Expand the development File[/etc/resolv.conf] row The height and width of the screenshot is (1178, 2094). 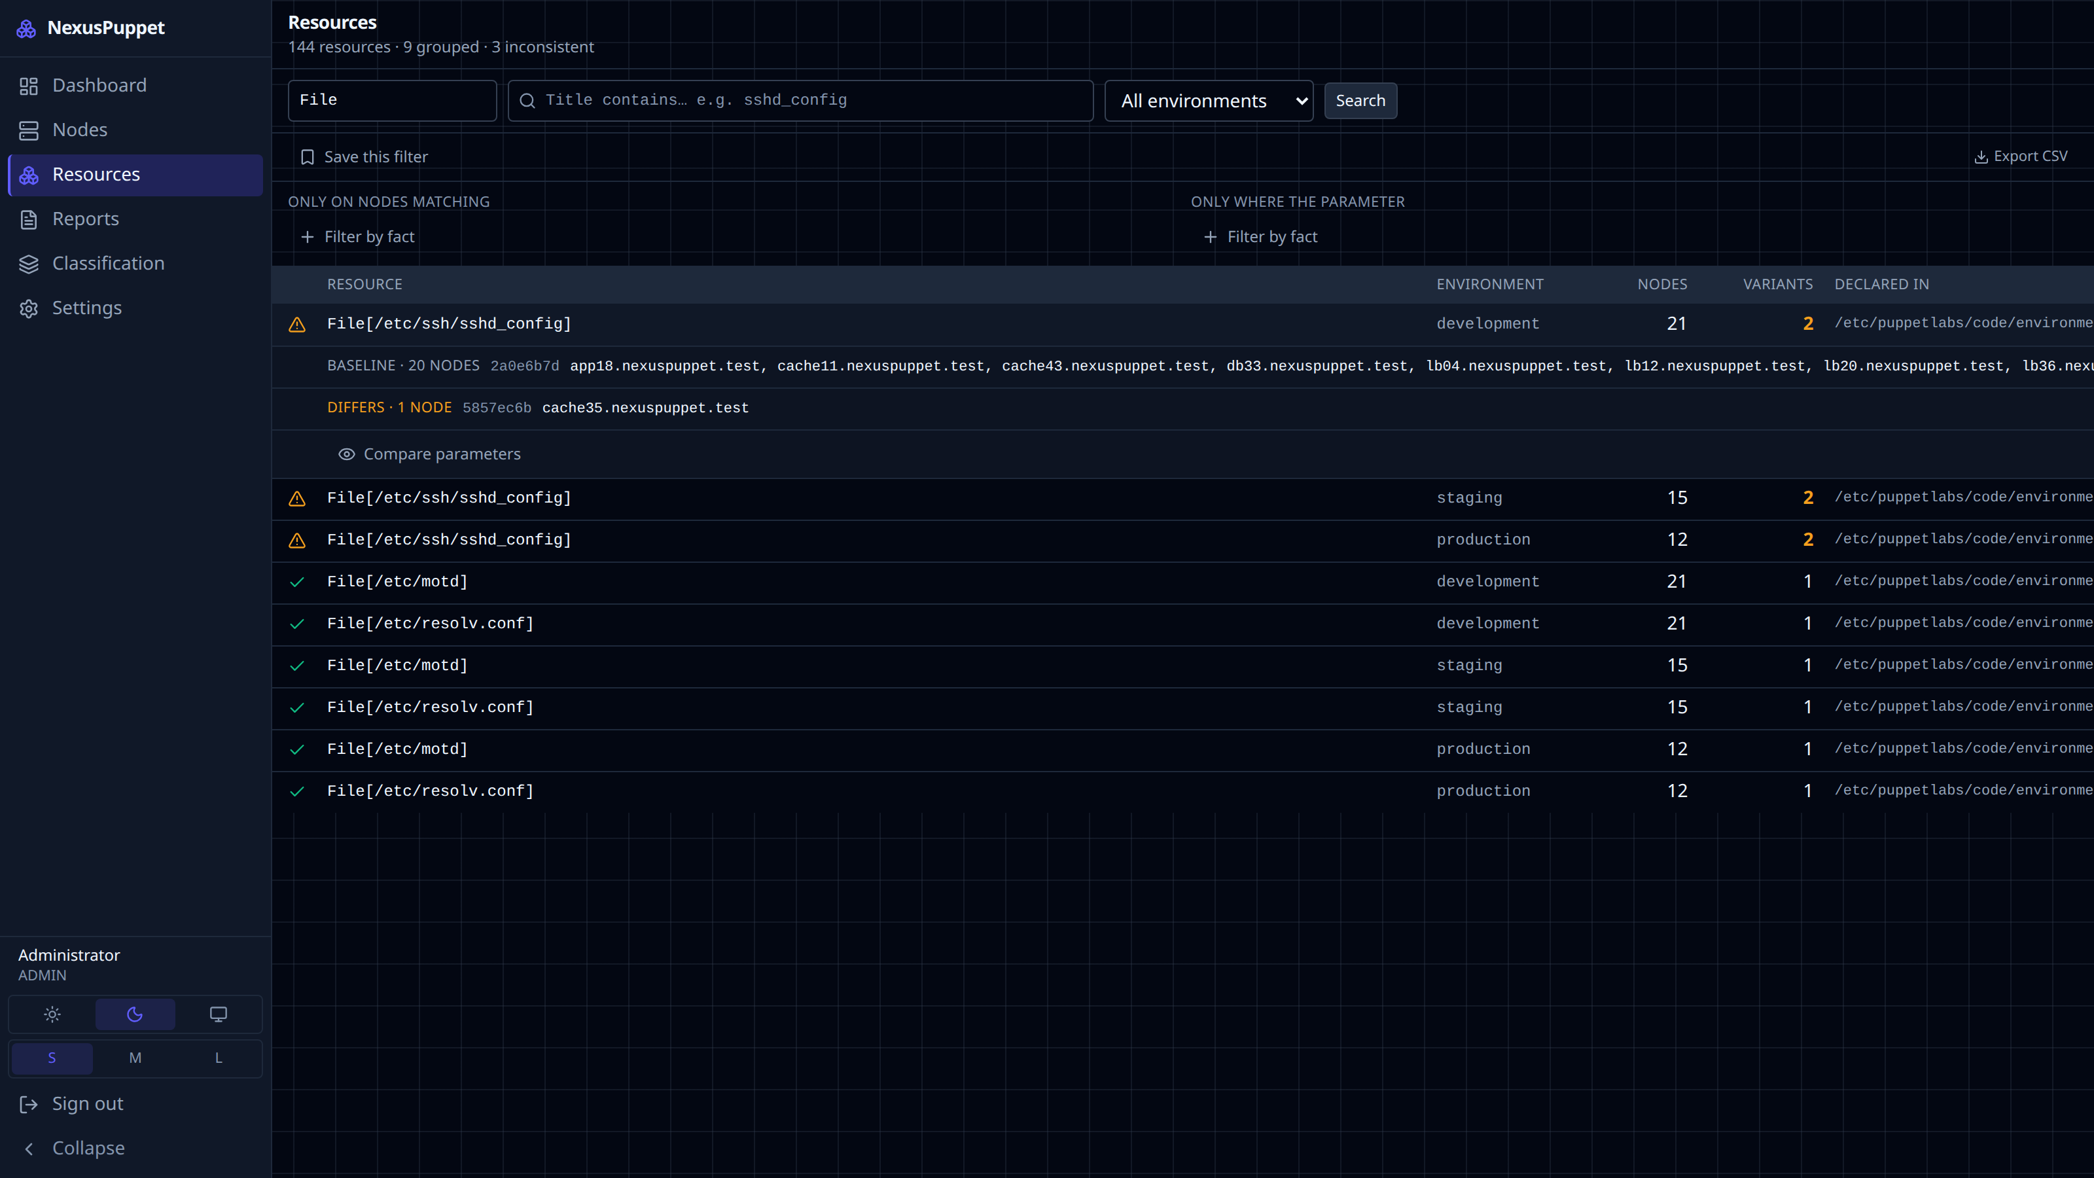1182,624
